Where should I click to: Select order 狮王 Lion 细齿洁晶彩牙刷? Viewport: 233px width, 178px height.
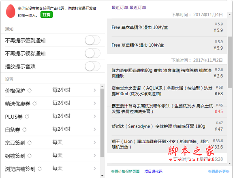point(167,144)
